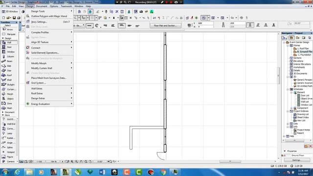Image resolution: width=313 pixels, height=176 pixels.
Task: Select the Window tool
Action: [x=9, y=52]
